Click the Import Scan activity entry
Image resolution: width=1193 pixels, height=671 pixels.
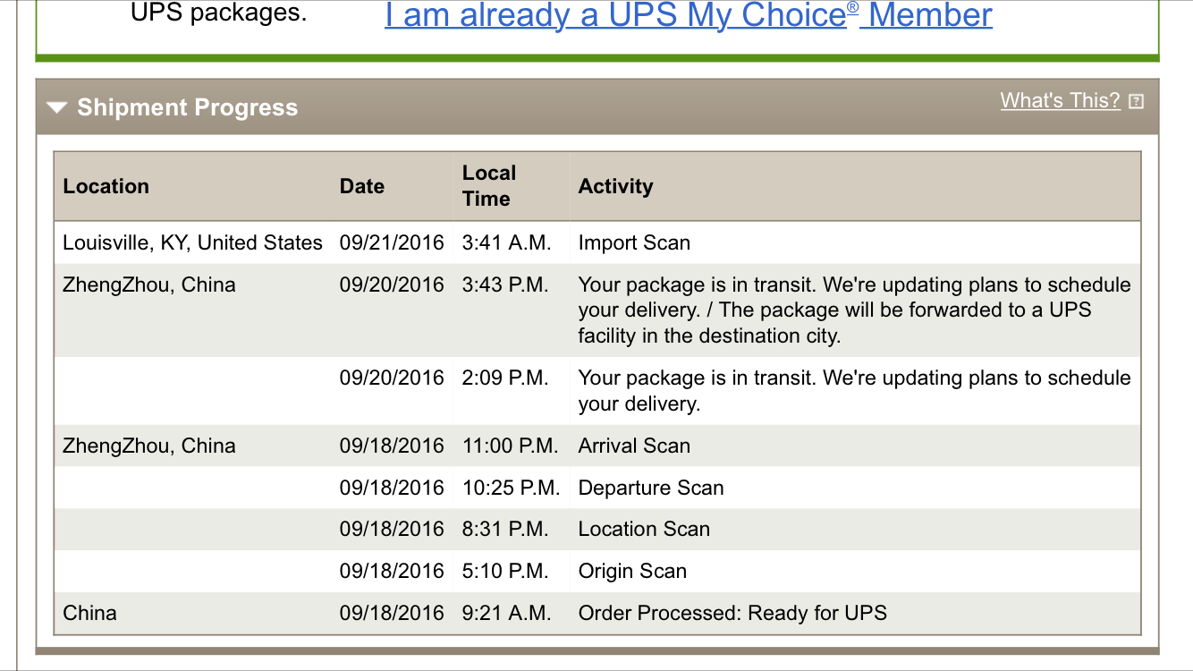pyautogui.click(x=634, y=242)
